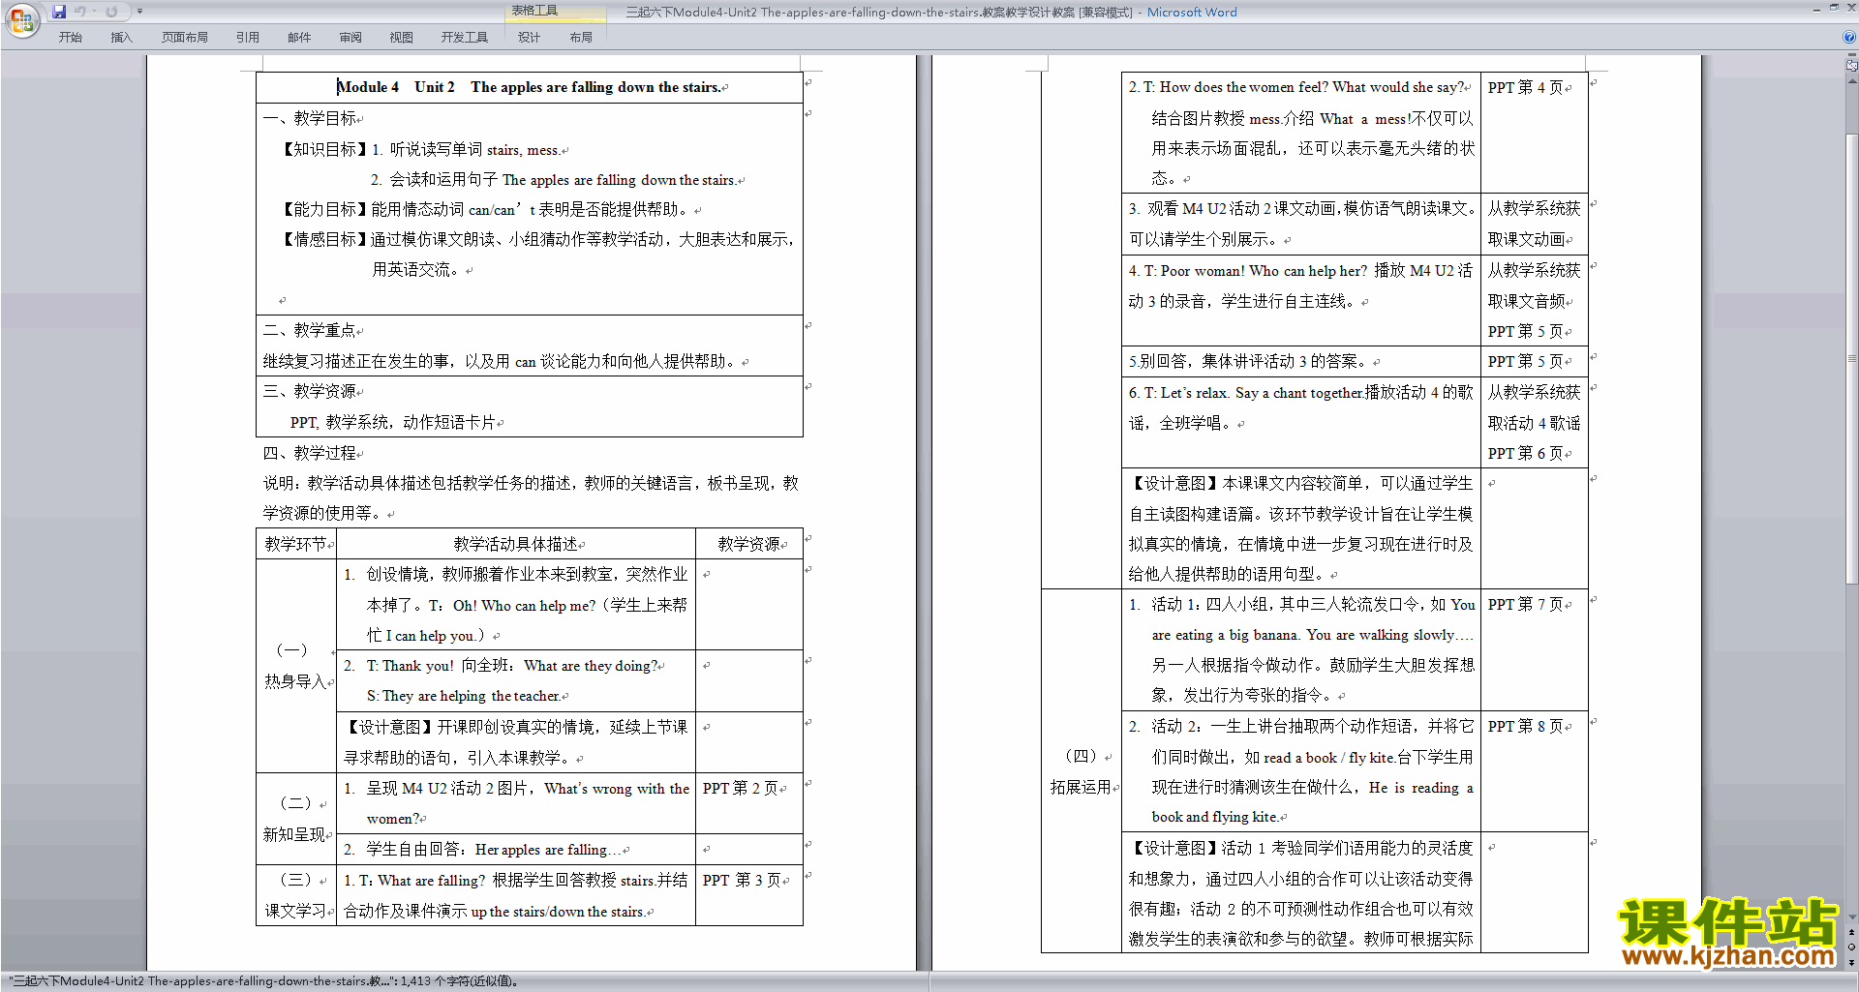
Task: Click text 'PPT, 教学系统, 动作短语卡片'
Action: pyautogui.click(x=392, y=422)
